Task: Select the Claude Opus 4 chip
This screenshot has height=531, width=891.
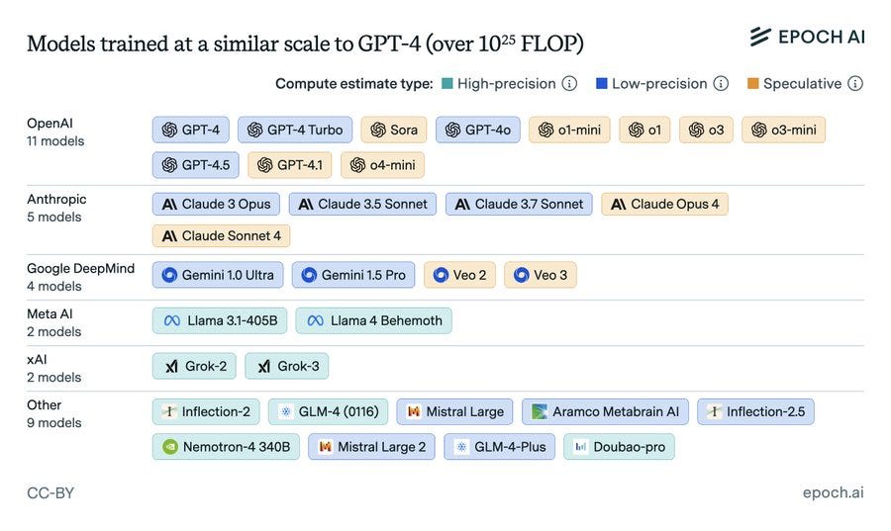Action: [664, 205]
